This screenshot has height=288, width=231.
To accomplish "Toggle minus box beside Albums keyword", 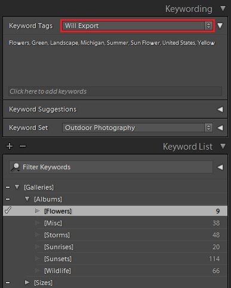I will point(8,199).
